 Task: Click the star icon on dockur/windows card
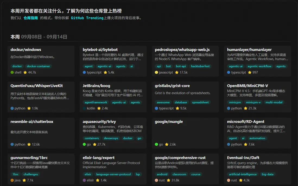(x=25, y=72)
